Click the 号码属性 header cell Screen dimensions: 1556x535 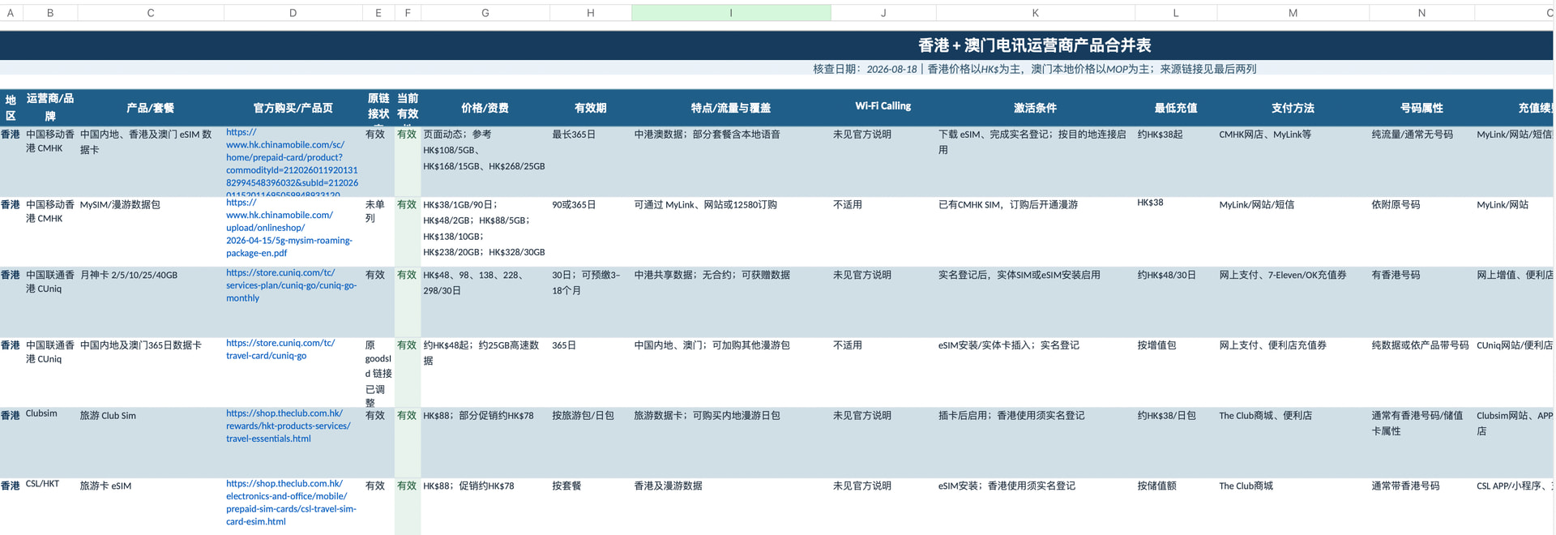point(1421,108)
